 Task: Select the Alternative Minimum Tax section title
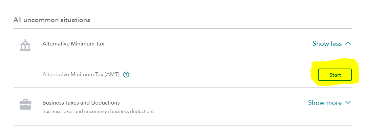click(x=73, y=44)
